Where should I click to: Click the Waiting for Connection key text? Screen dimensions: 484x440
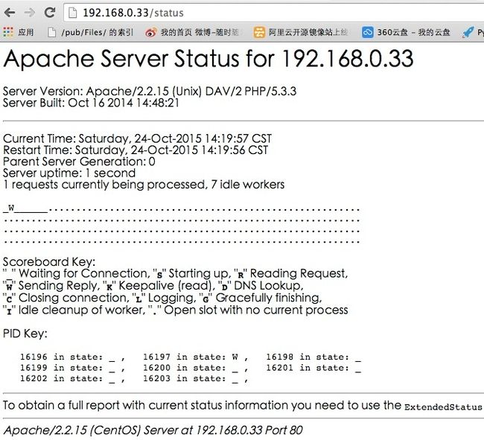coord(84,273)
